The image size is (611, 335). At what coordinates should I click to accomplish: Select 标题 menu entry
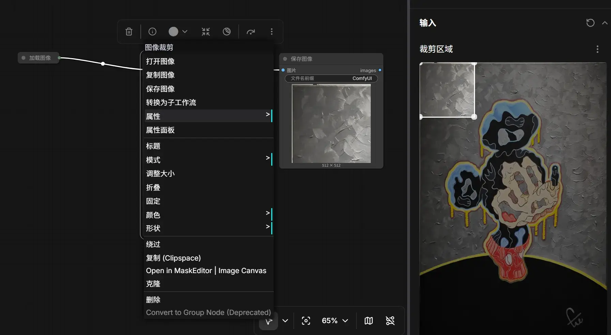click(209, 146)
